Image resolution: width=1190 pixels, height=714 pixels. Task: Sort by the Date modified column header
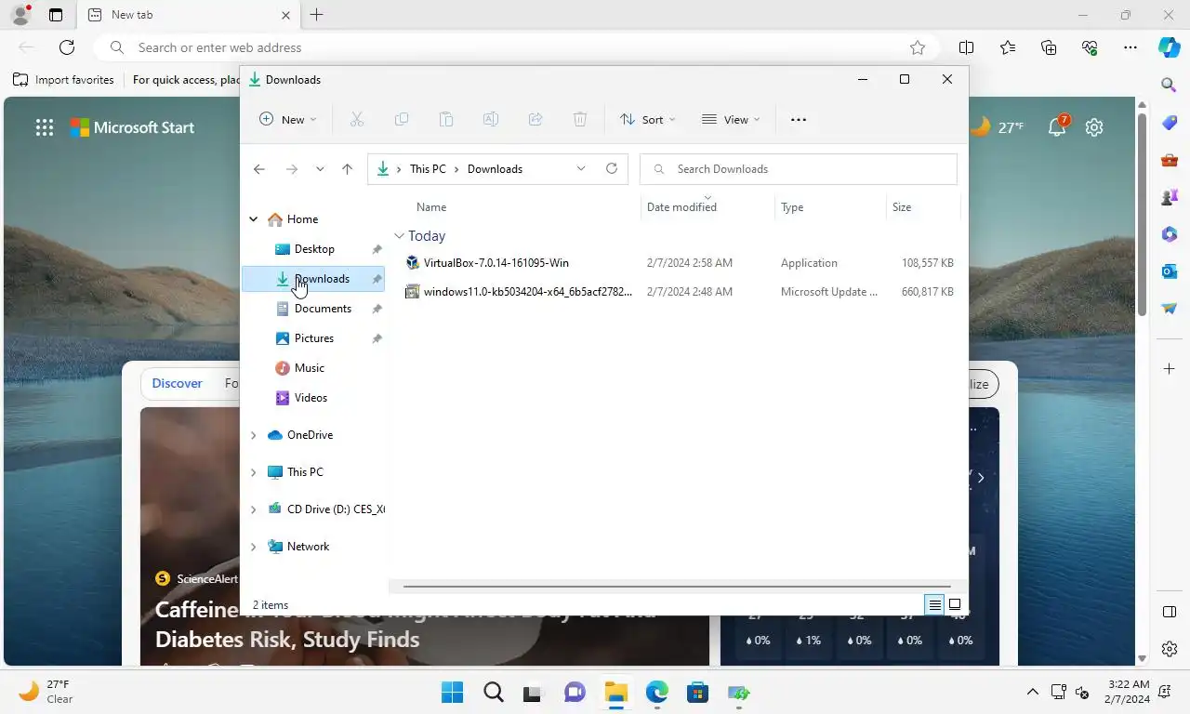coord(681,207)
